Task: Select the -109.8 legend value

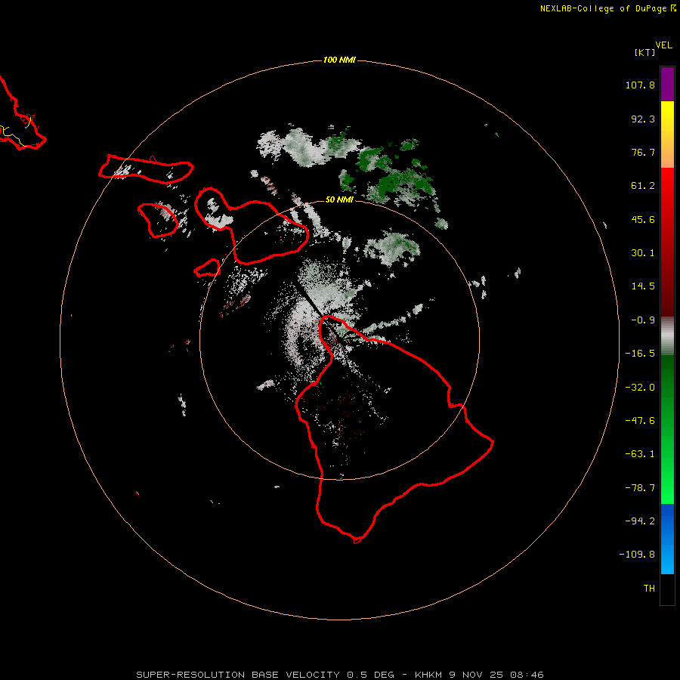Action: [x=637, y=555]
